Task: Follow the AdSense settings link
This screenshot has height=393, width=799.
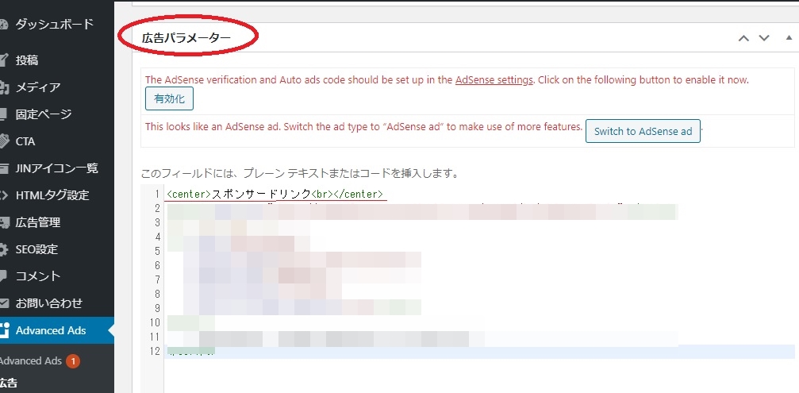Action: click(x=494, y=80)
